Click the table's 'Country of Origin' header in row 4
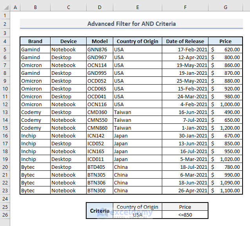250x226 pixels. pyautogui.click(x=138, y=41)
